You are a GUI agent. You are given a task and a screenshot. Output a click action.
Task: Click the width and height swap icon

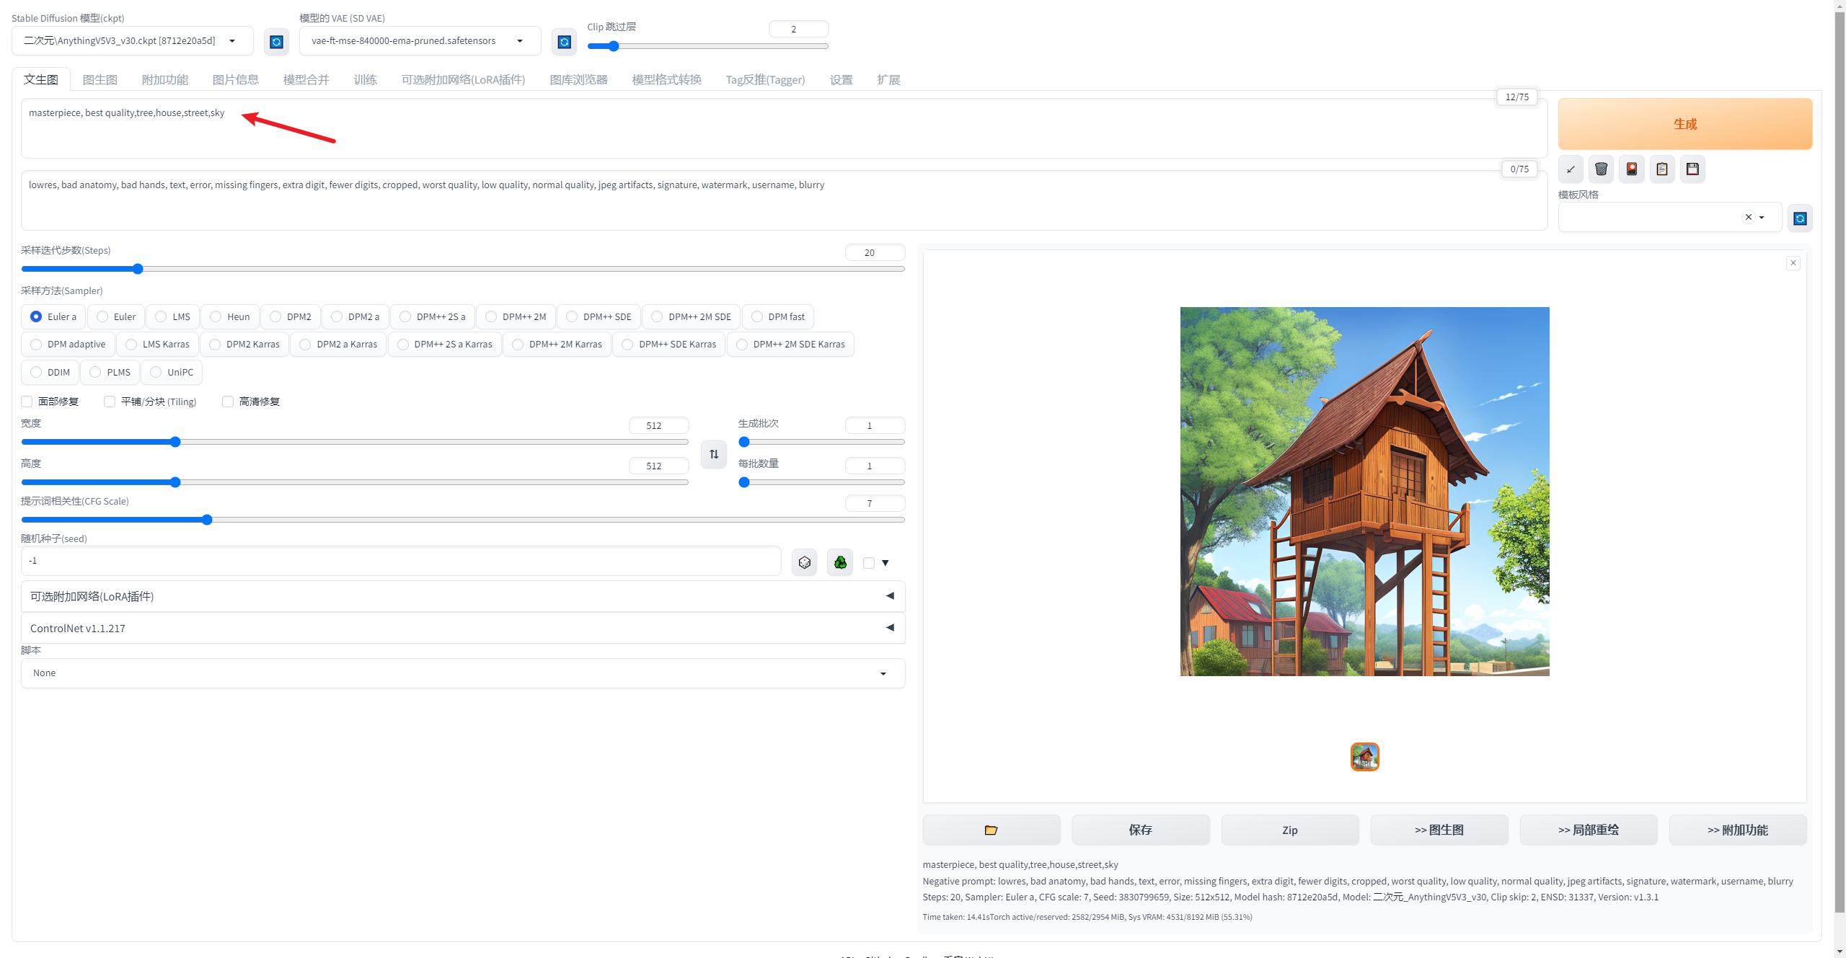[x=713, y=454]
